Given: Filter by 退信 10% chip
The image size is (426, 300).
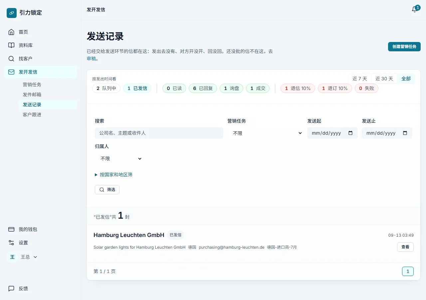Looking at the screenshot, I should point(298,88).
